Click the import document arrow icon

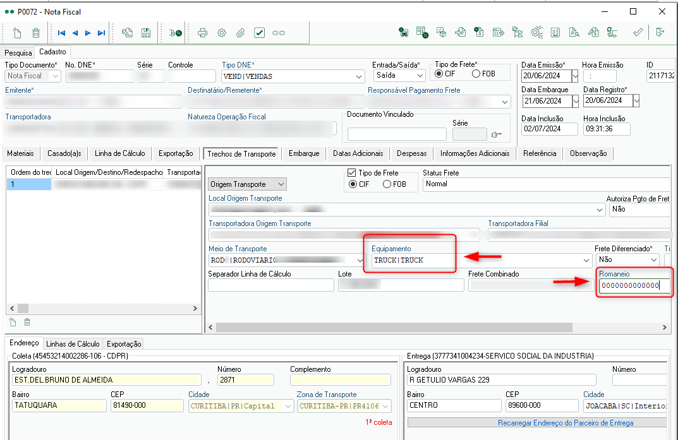click(x=460, y=32)
